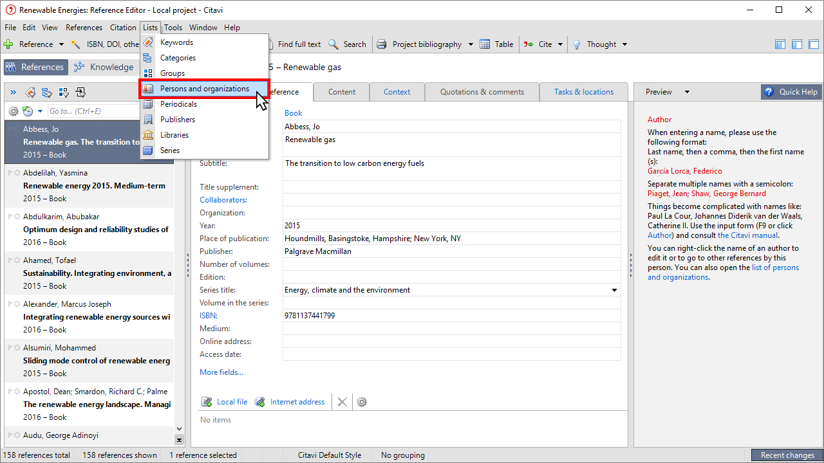Click the Thought lightbulb icon

[x=577, y=44]
